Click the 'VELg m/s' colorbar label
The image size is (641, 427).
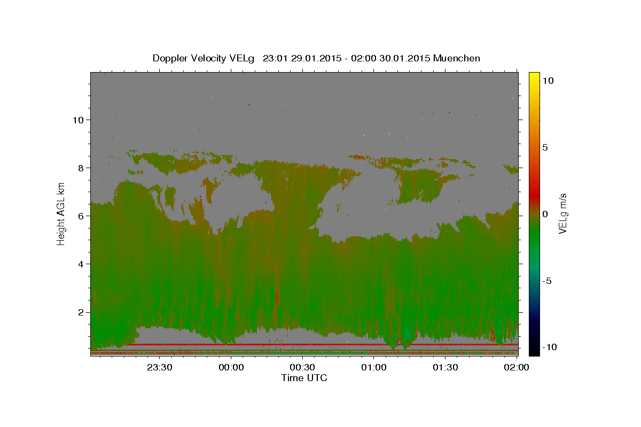point(562,214)
